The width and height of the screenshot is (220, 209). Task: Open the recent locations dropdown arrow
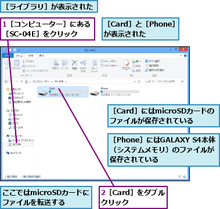17,82
